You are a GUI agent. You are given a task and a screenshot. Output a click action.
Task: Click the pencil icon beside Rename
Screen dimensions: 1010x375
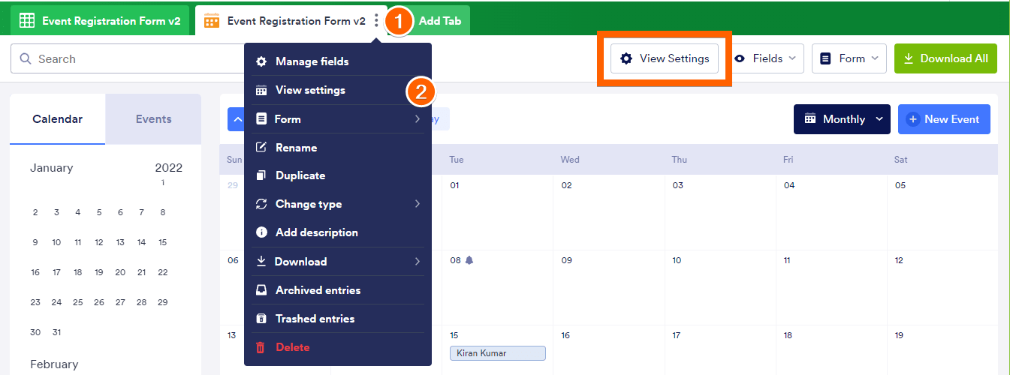[x=261, y=148]
